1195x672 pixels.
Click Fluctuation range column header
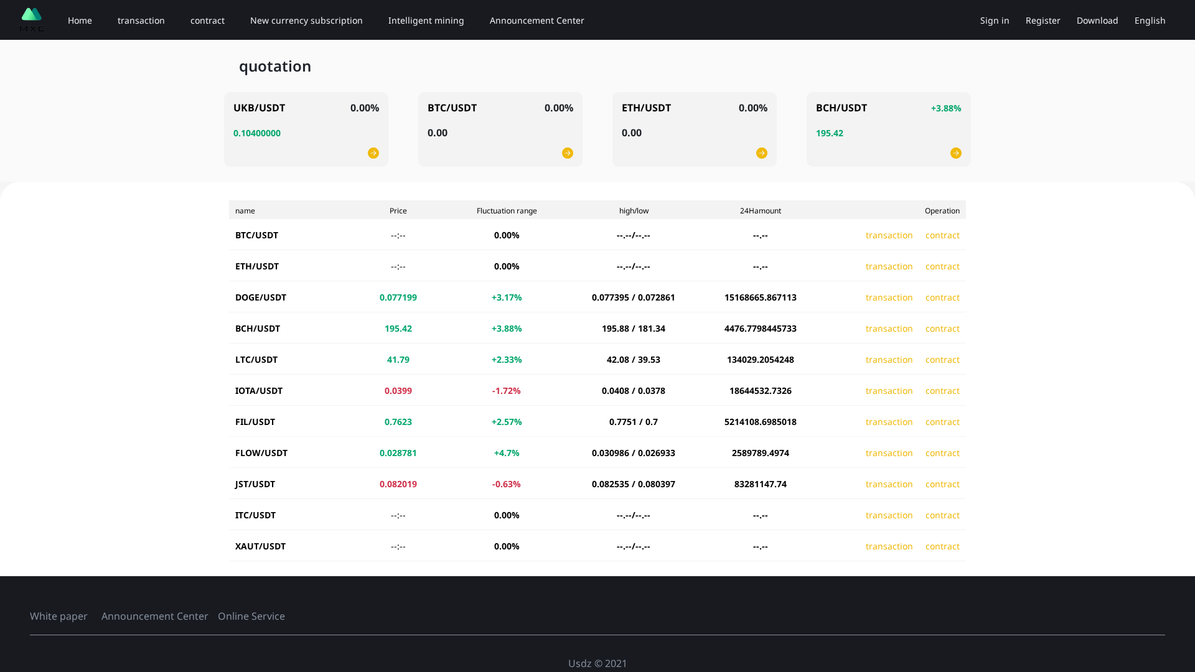point(507,211)
